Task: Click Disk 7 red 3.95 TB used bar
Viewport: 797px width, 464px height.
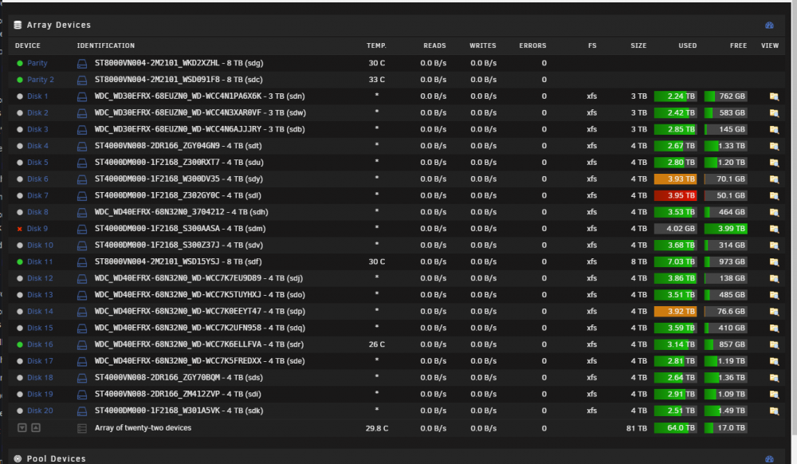Action: (675, 195)
